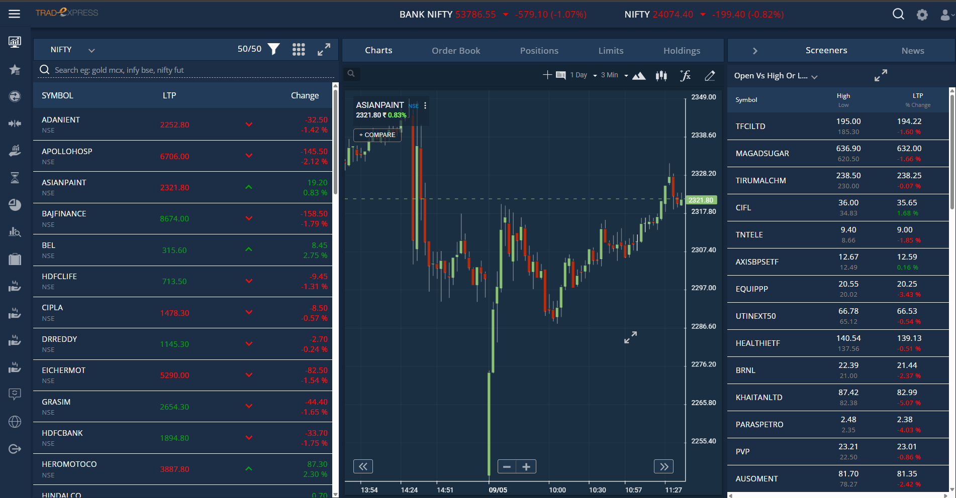Open the ASIANPAINT chart three-dot options
The image size is (956, 498).
click(425, 105)
